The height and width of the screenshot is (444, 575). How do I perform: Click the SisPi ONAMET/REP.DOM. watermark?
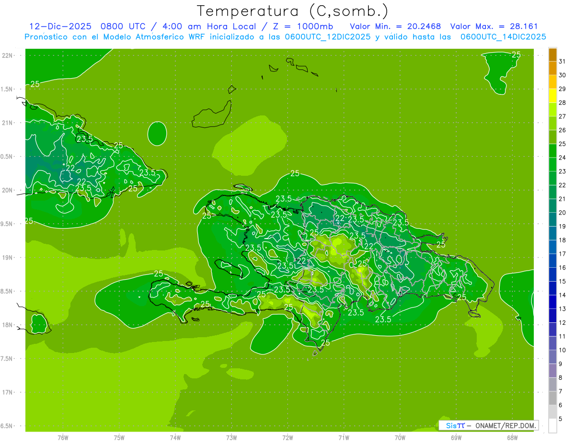[x=489, y=425]
